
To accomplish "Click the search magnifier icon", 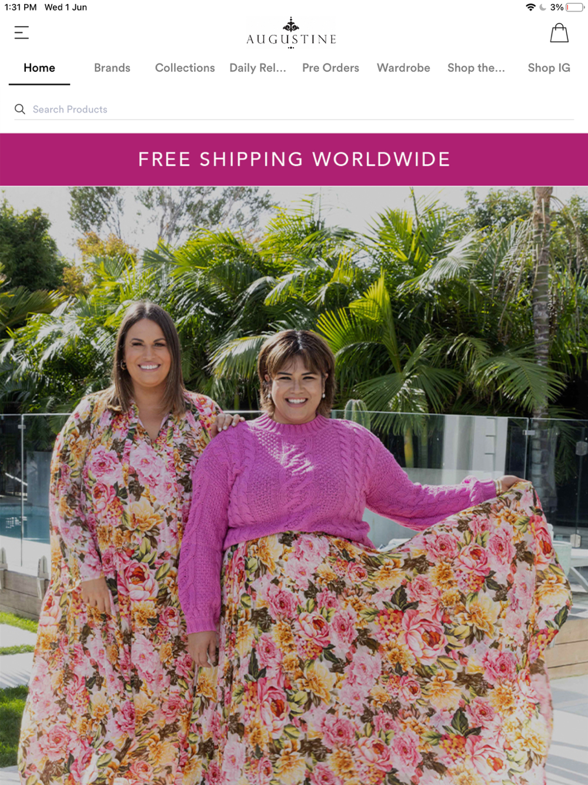I will coord(20,109).
